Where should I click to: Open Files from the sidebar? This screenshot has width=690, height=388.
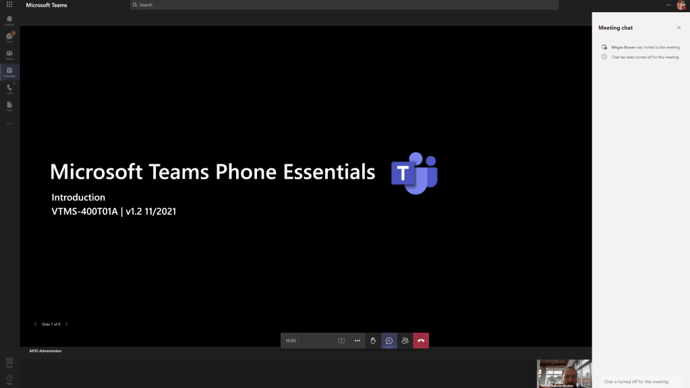coord(9,106)
